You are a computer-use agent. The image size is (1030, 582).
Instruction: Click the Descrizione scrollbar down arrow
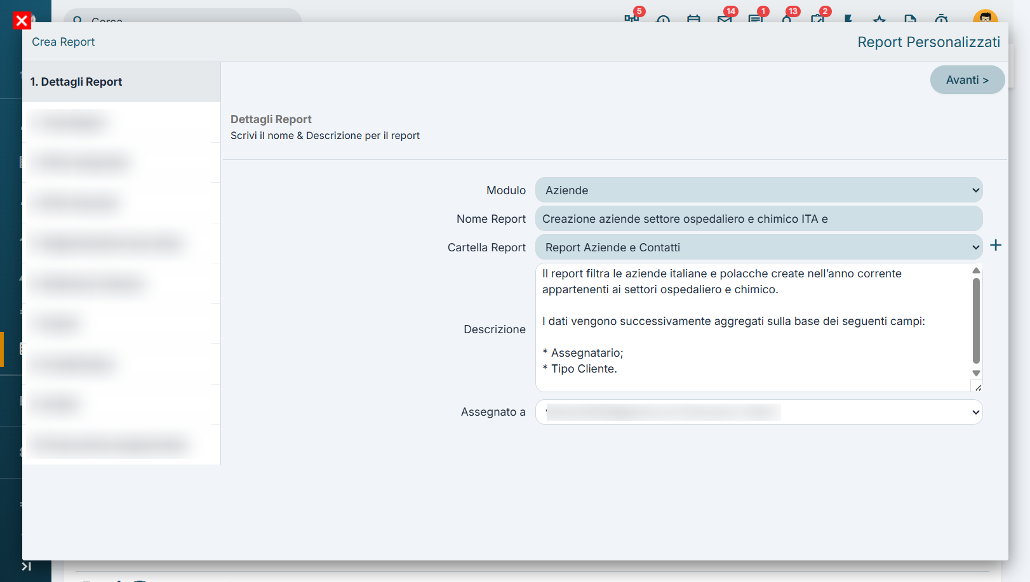click(976, 373)
